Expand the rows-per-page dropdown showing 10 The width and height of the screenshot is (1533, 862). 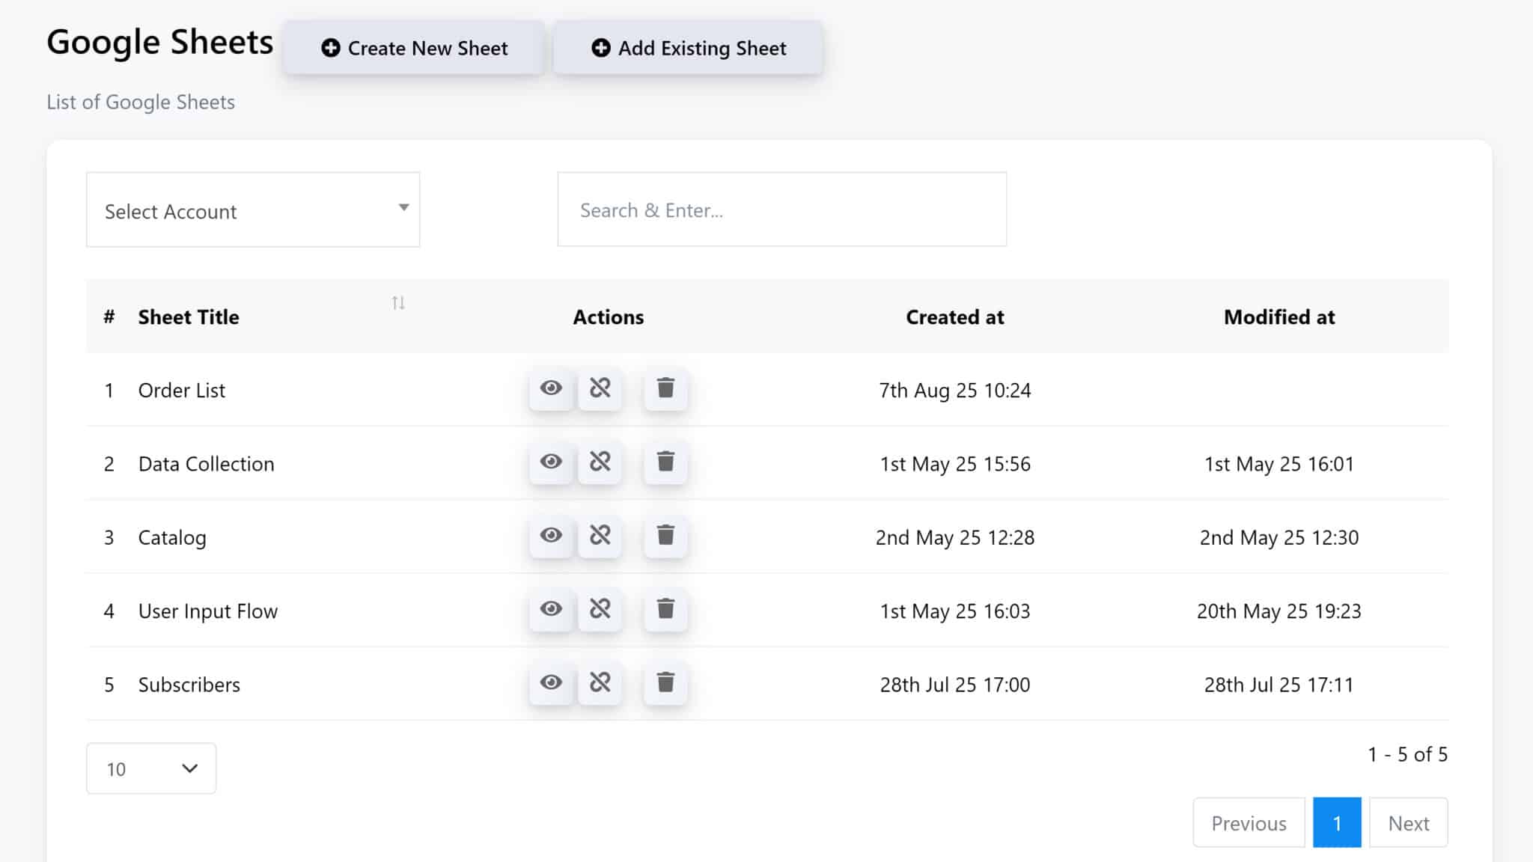pyautogui.click(x=151, y=768)
